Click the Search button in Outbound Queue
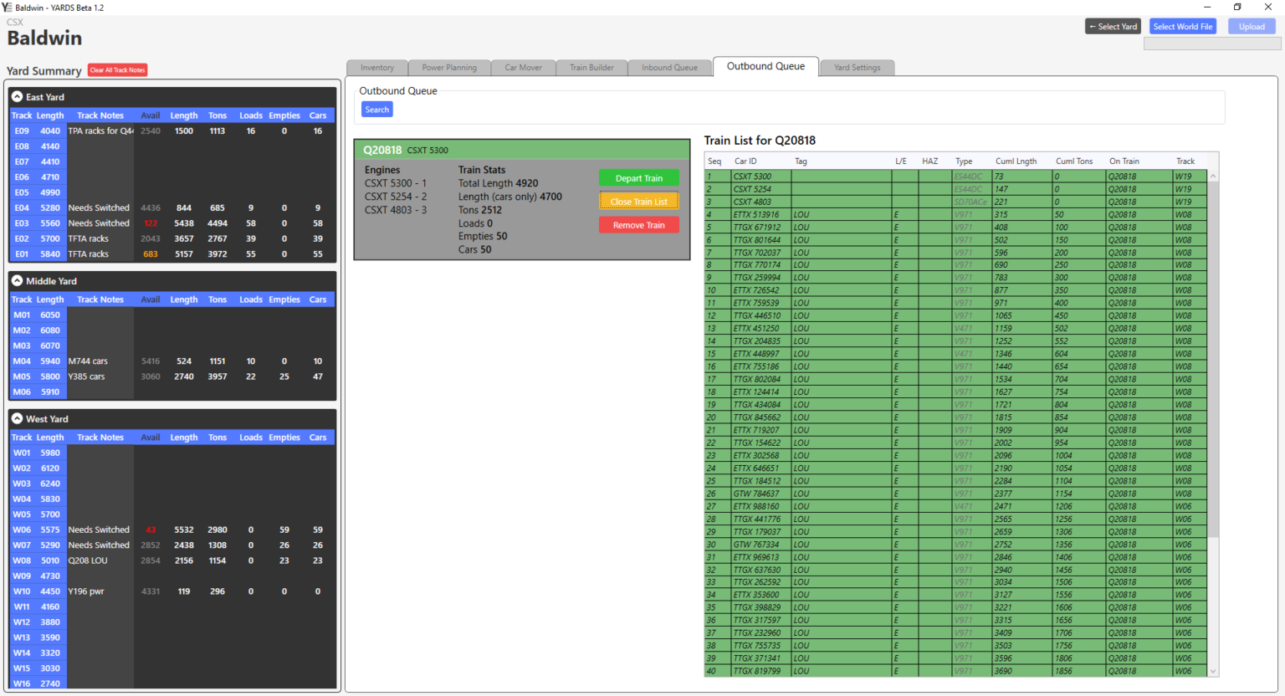Image resolution: width=1285 pixels, height=696 pixels. (x=376, y=109)
